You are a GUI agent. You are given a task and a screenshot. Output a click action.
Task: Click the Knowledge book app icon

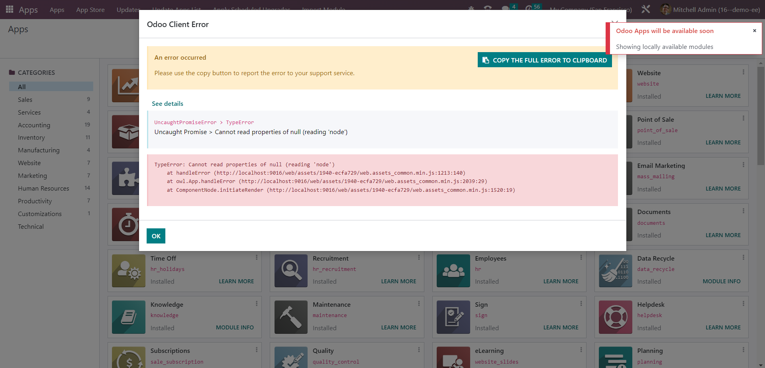pos(128,317)
